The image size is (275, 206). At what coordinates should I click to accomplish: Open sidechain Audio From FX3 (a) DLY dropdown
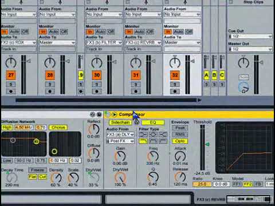pos(120,134)
